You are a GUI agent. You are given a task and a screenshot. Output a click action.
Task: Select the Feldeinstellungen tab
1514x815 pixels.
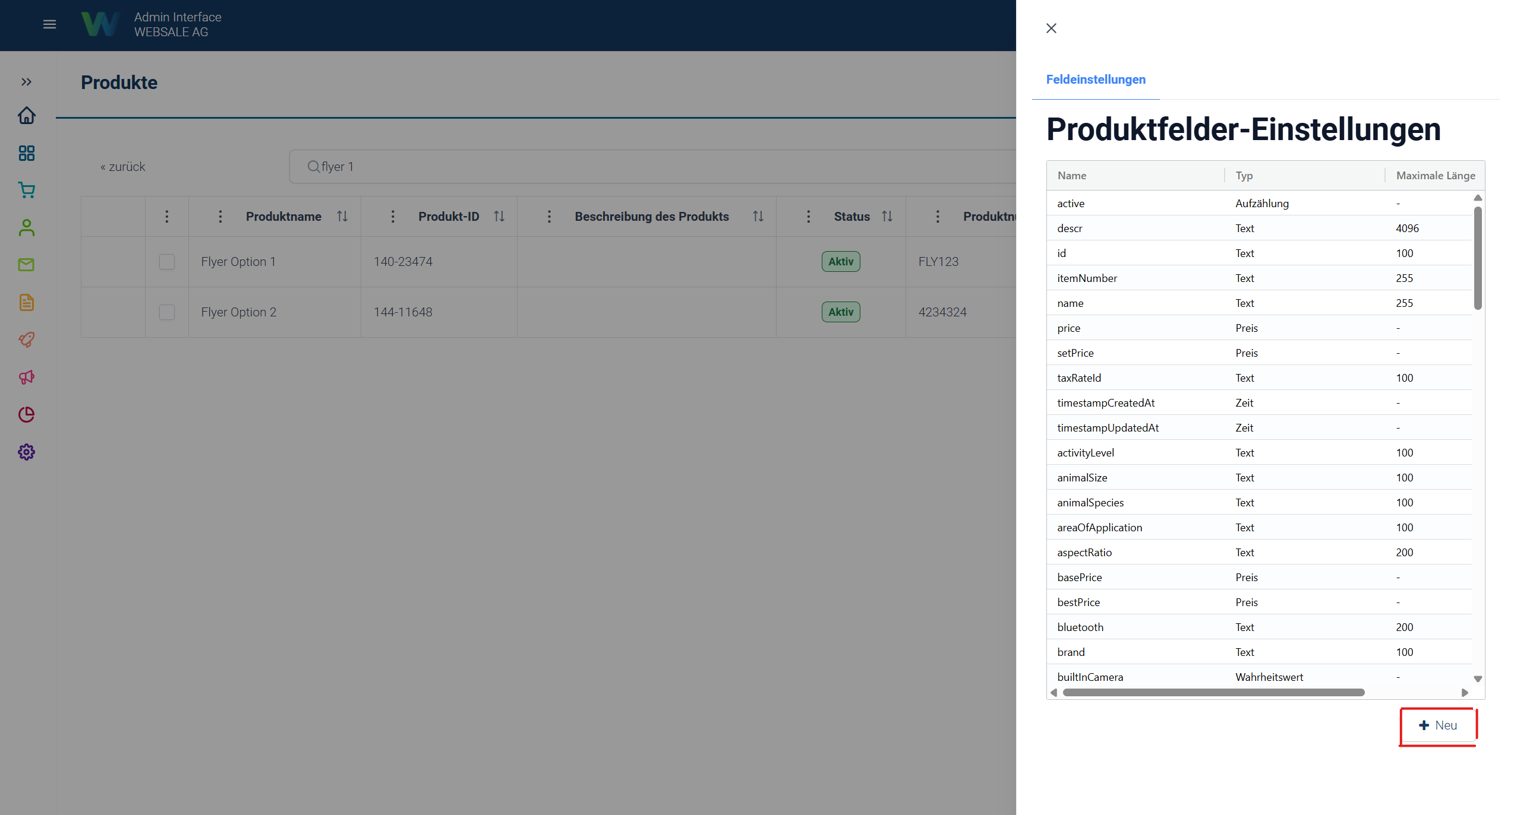coord(1096,80)
